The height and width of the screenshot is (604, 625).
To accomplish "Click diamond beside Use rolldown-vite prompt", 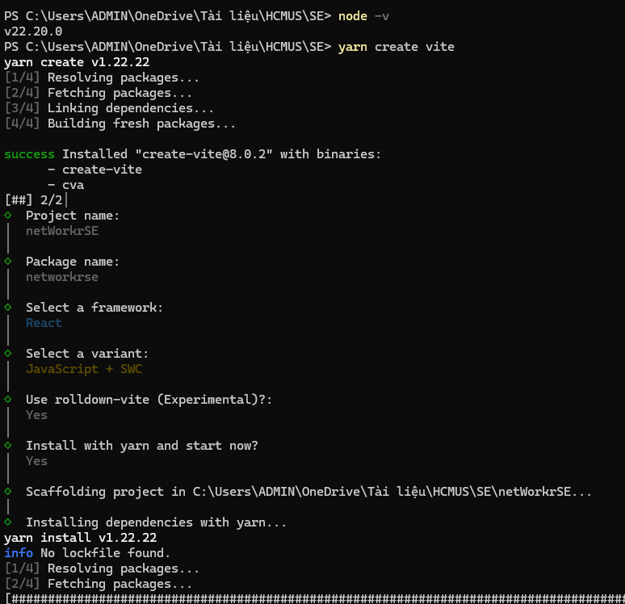I will 8,399.
